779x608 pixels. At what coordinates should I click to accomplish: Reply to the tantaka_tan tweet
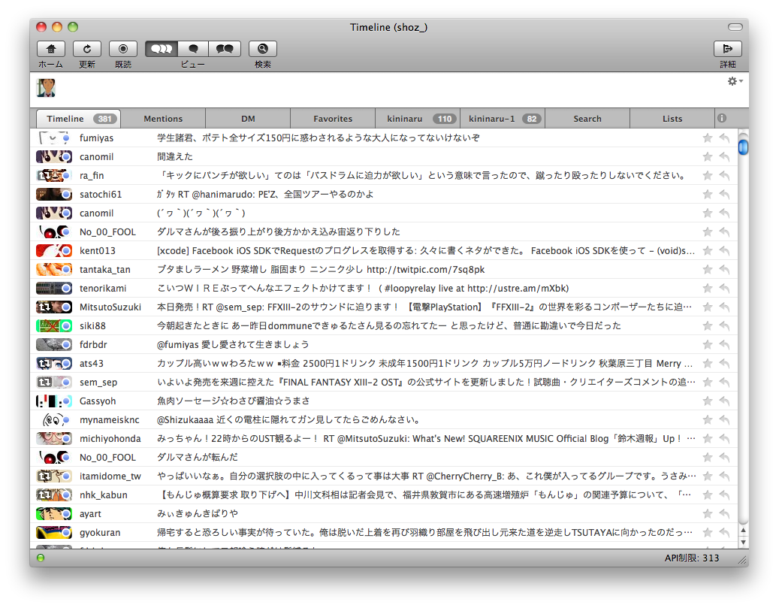click(x=725, y=270)
